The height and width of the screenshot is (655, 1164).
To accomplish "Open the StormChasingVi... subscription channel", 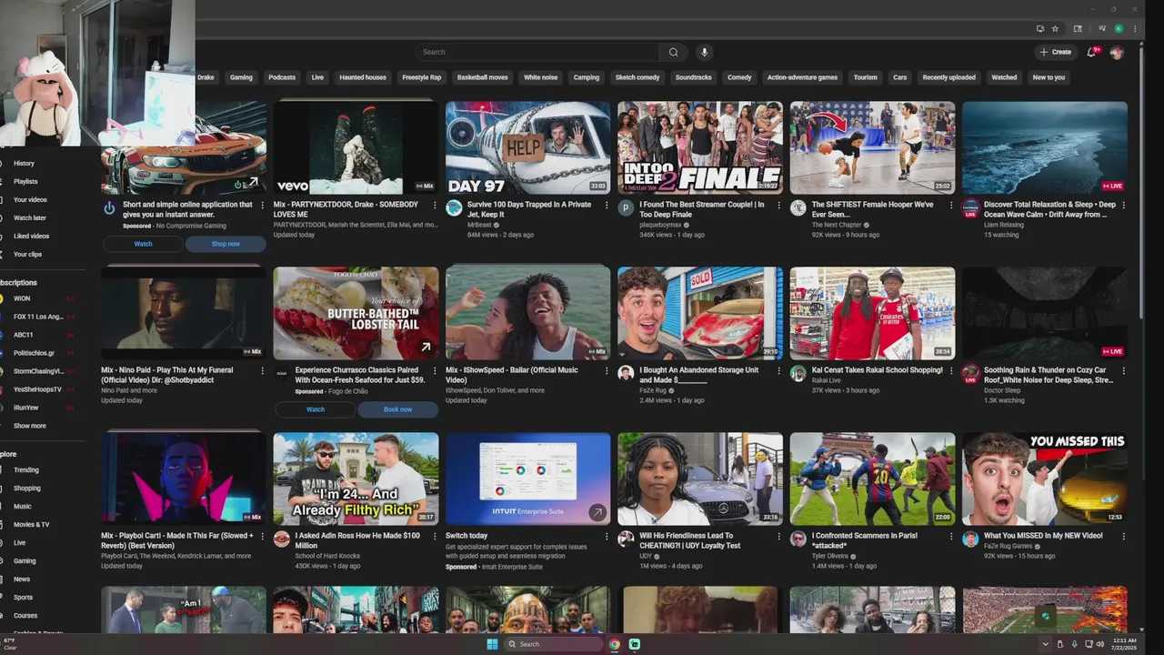I will point(36,371).
